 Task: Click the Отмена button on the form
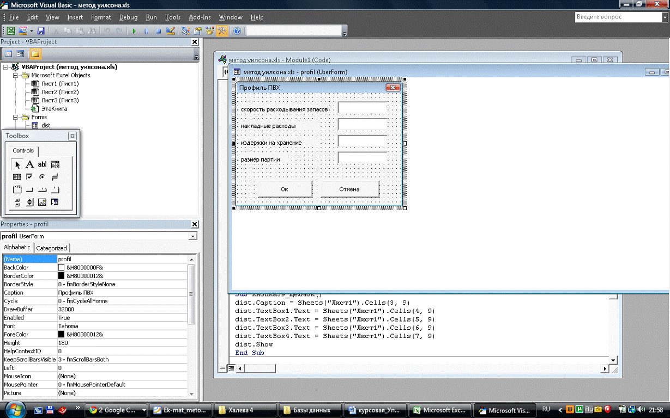point(349,189)
